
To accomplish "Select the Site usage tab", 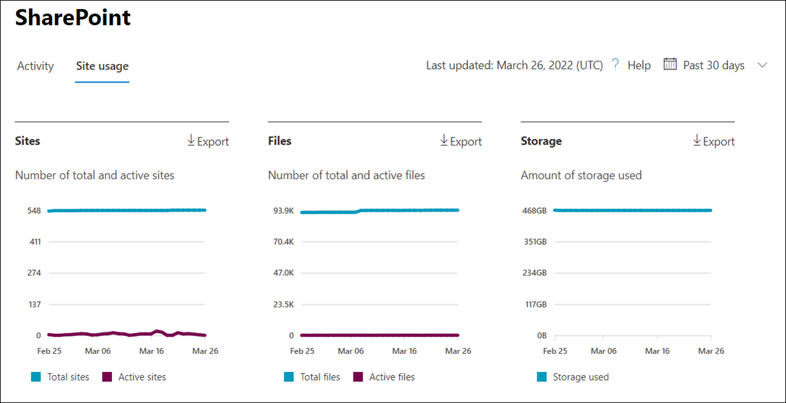I will [102, 66].
